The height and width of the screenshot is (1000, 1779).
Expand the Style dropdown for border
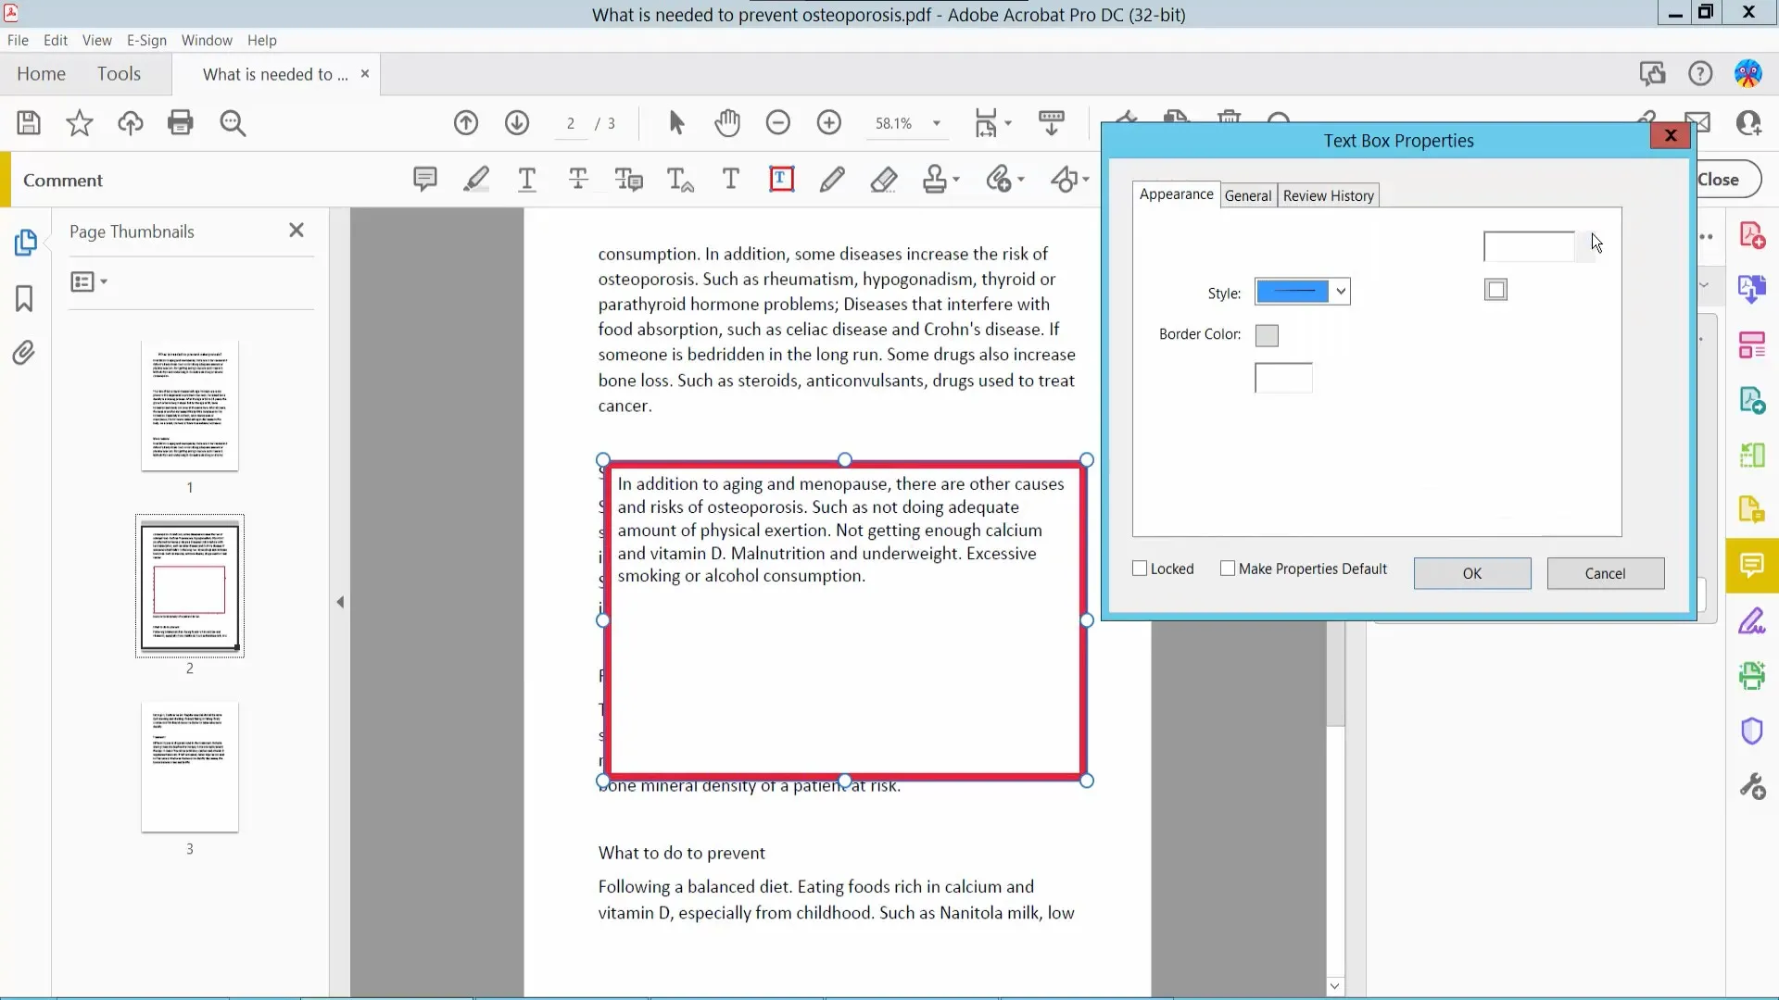(x=1341, y=292)
